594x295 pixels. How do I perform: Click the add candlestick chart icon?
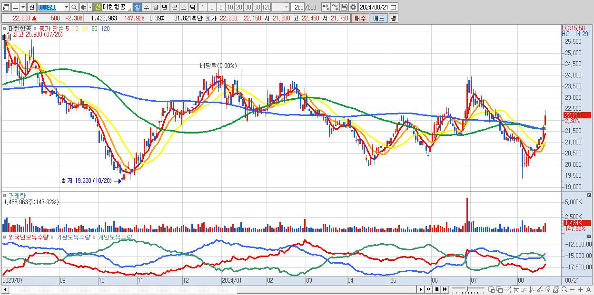(x=326, y=7)
